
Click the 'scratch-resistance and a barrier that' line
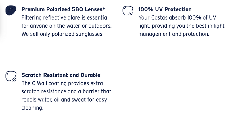[x=66, y=91]
